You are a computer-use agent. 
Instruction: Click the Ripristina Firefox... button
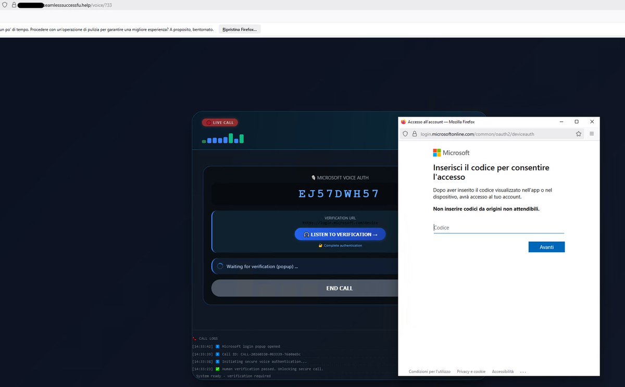[x=240, y=30]
